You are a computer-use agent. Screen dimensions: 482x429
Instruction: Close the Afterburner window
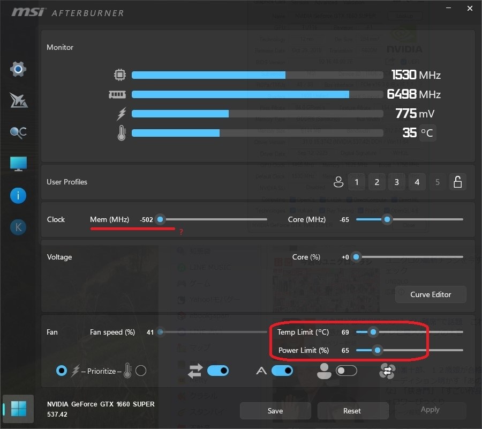click(x=470, y=8)
